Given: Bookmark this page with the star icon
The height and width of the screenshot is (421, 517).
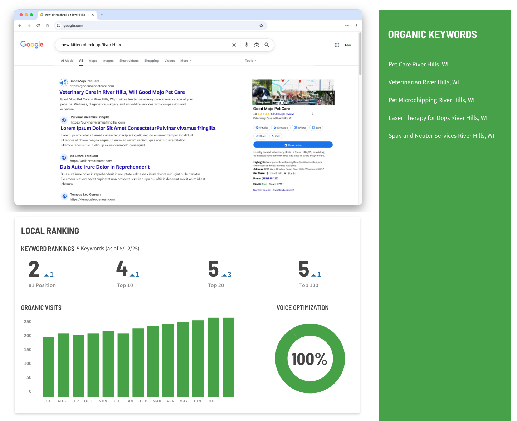Looking at the screenshot, I should pyautogui.click(x=261, y=26).
